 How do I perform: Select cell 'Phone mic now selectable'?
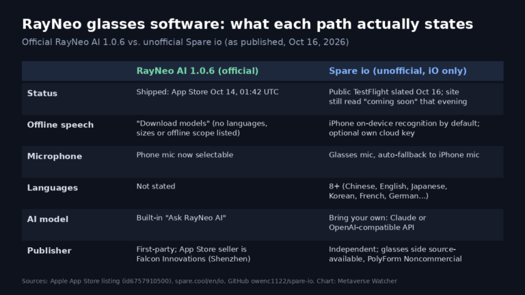click(x=185, y=155)
